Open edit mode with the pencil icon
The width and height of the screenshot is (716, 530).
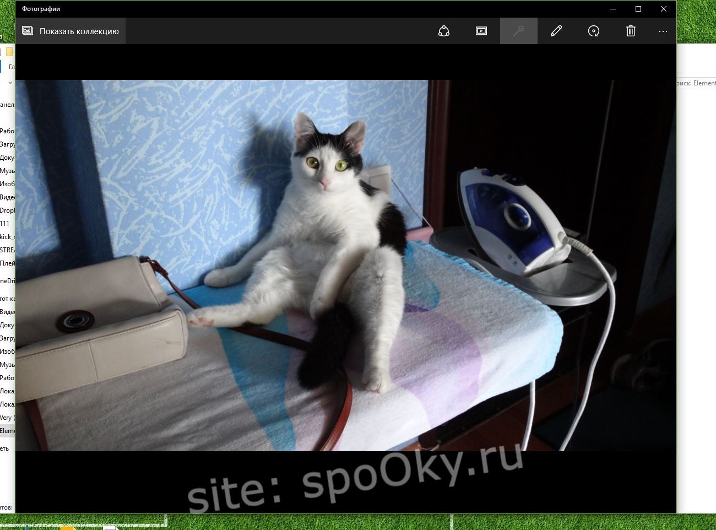pos(556,31)
